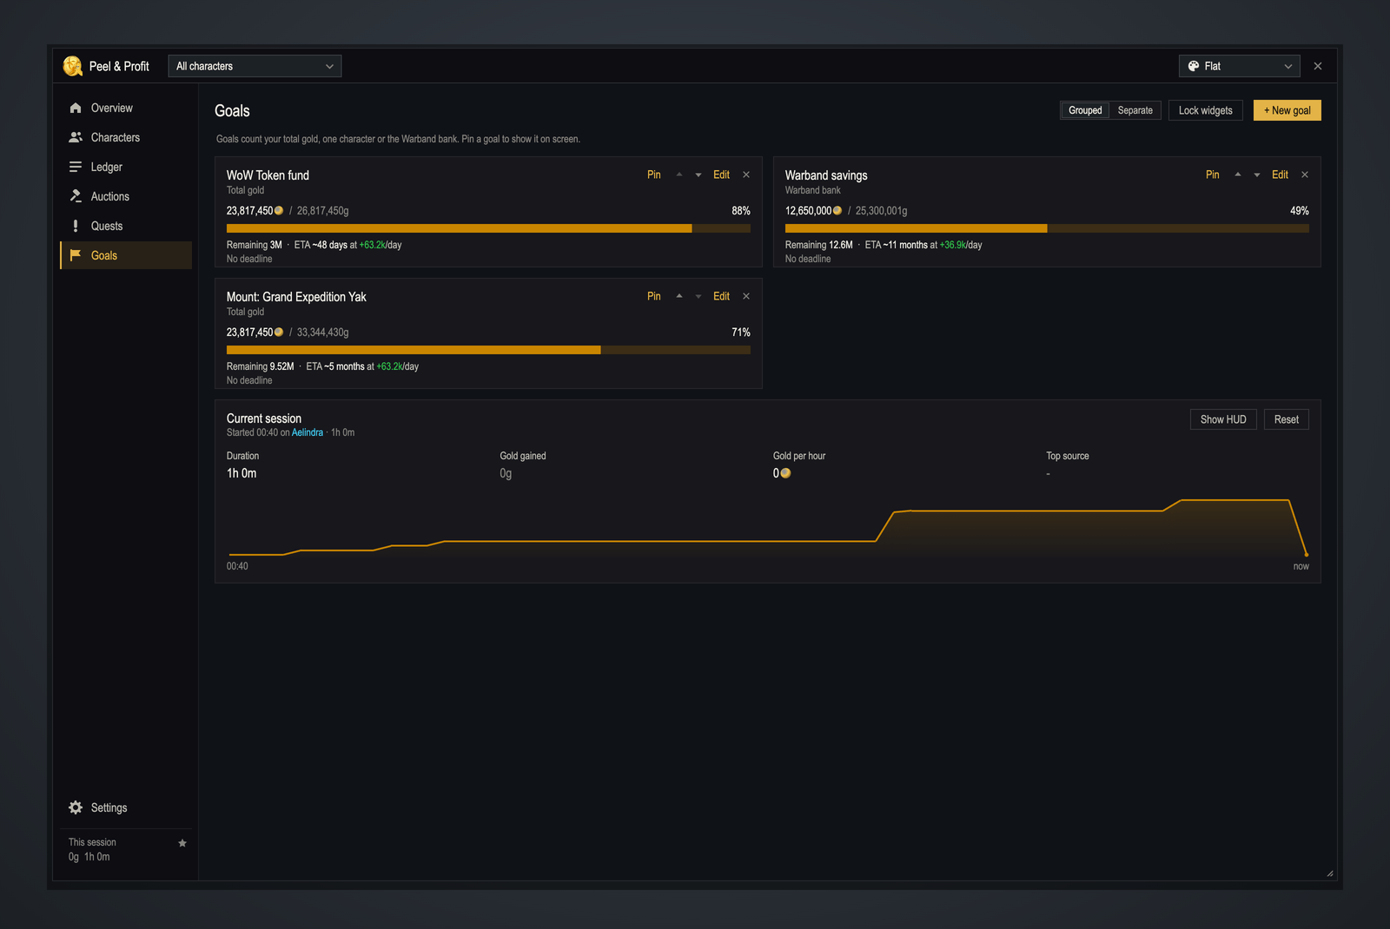Move WoW Token fund goal up
The image size is (1390, 929).
679,175
